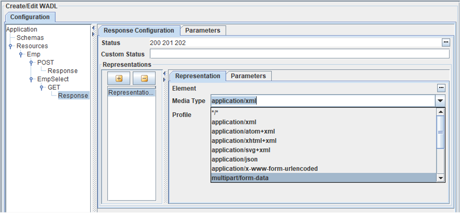Open the Representation sub-tab

tap(198, 76)
